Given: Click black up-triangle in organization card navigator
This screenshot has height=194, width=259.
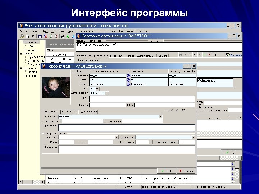Looking at the screenshot, I should (x=200, y=55).
